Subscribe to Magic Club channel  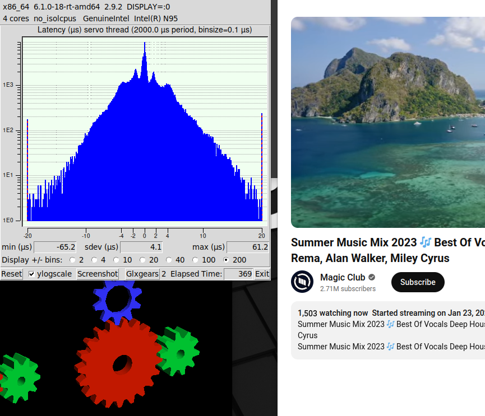pyautogui.click(x=418, y=282)
